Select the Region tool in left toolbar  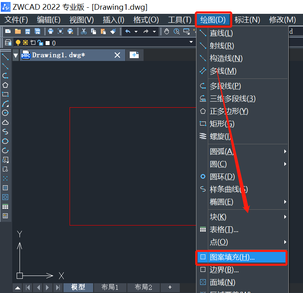[x=5, y=197]
